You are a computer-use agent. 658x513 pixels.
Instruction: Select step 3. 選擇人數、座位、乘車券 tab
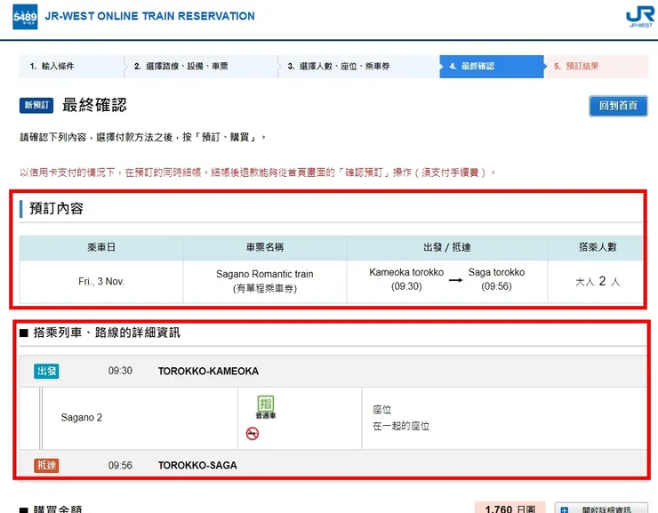pyautogui.click(x=359, y=67)
